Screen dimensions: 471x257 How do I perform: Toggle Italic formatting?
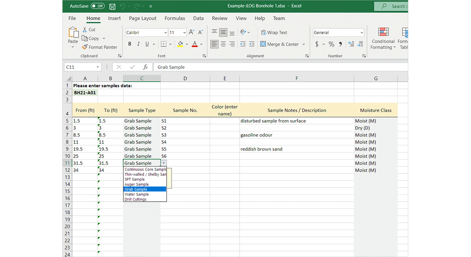[x=138, y=44]
